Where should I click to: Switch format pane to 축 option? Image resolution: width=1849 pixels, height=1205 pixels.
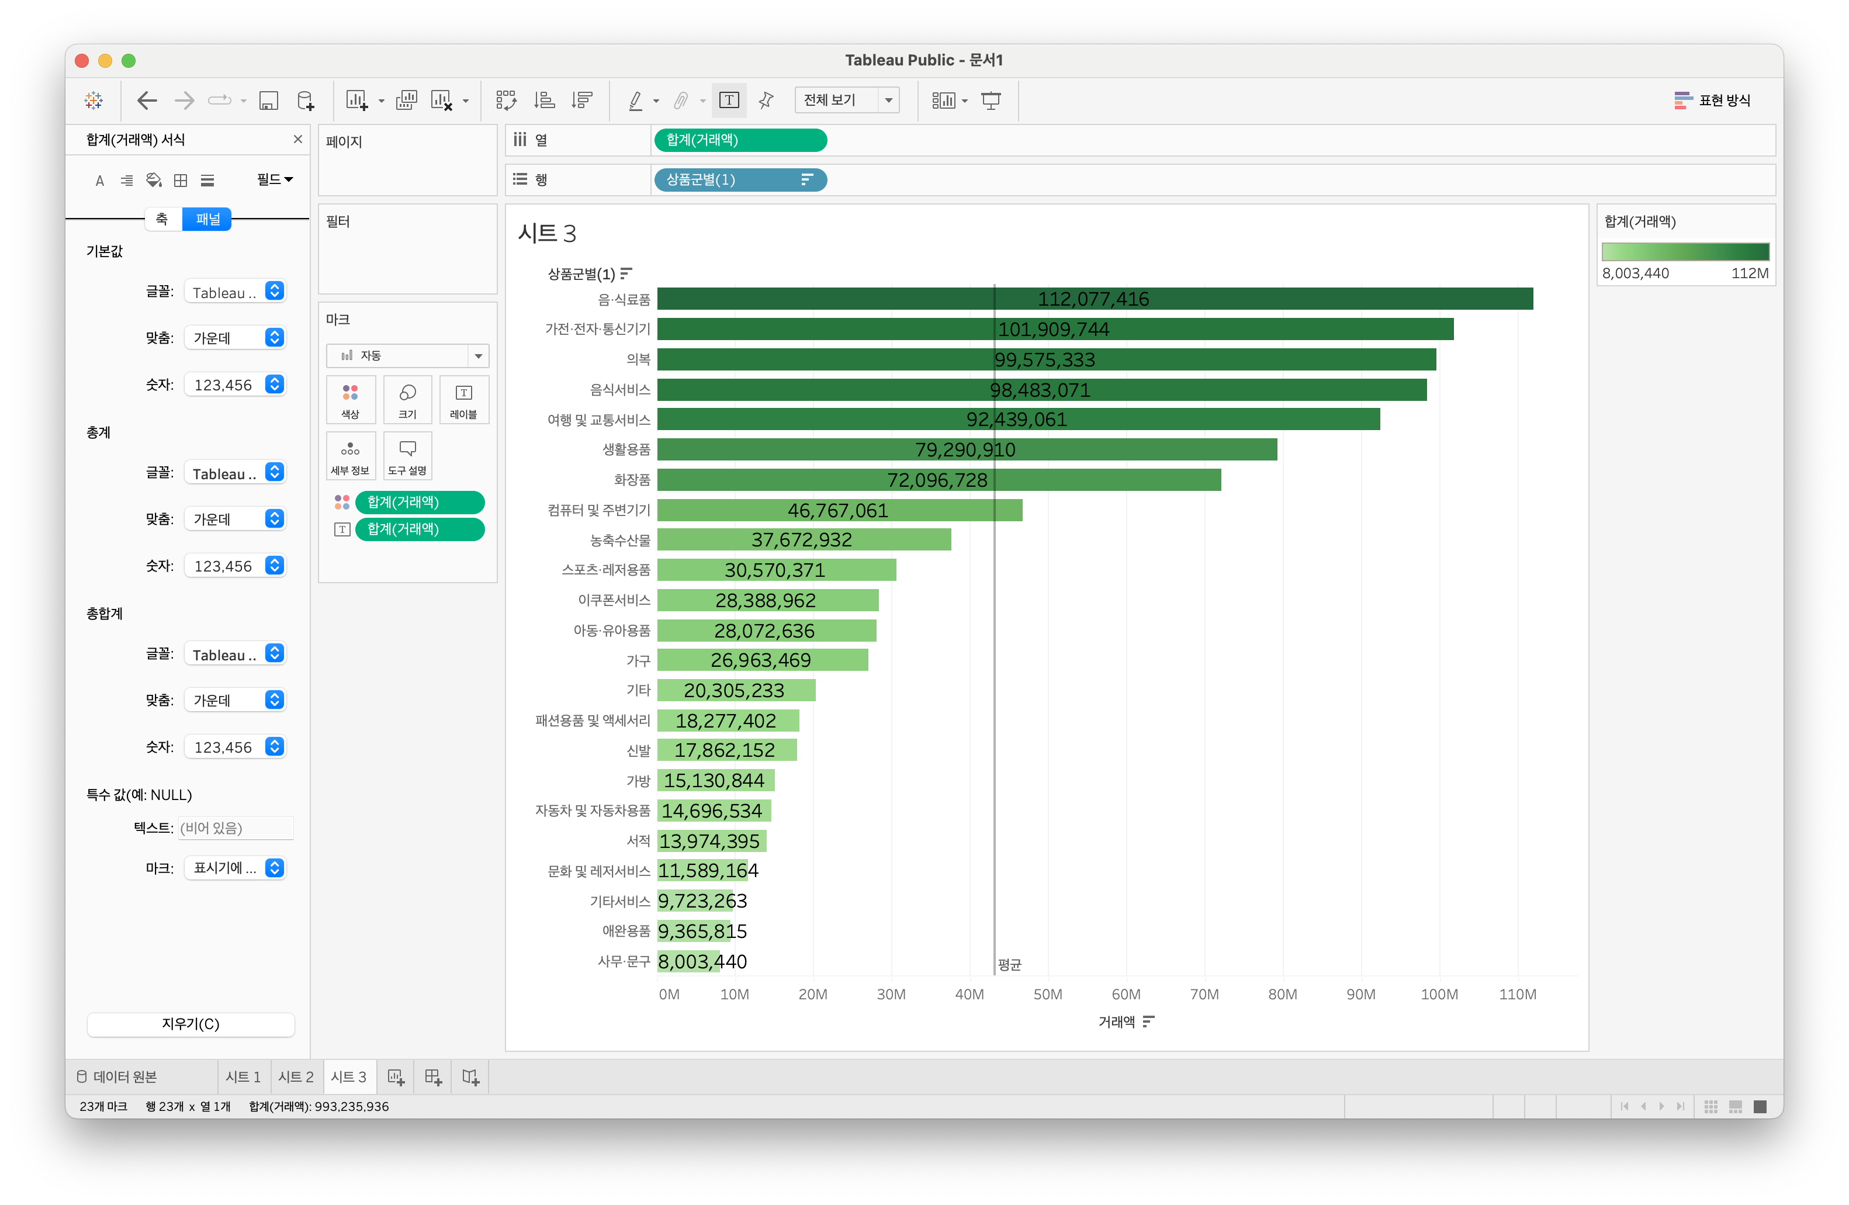tap(162, 219)
